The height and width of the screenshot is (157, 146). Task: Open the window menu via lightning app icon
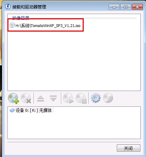8,7
